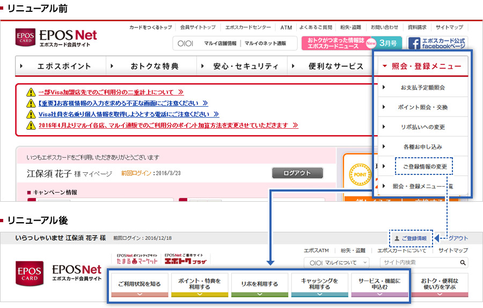Open 【重要】お客様情報の入力 notice link

[x=123, y=103]
